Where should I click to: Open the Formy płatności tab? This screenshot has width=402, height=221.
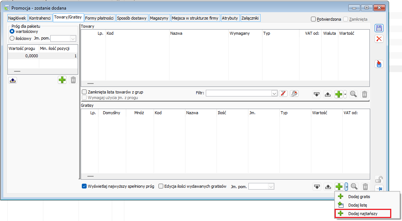pos(100,18)
